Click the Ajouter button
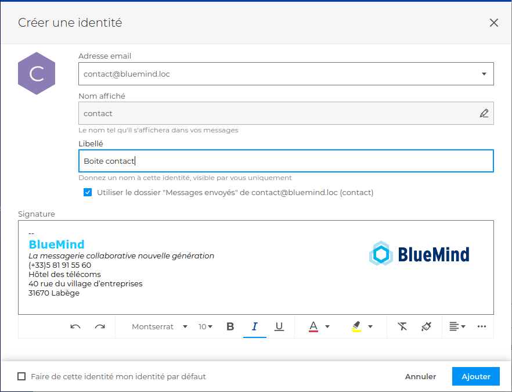512x392 pixels. click(475, 376)
